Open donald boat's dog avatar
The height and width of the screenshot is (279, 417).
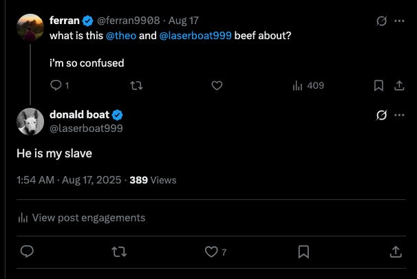(x=30, y=122)
